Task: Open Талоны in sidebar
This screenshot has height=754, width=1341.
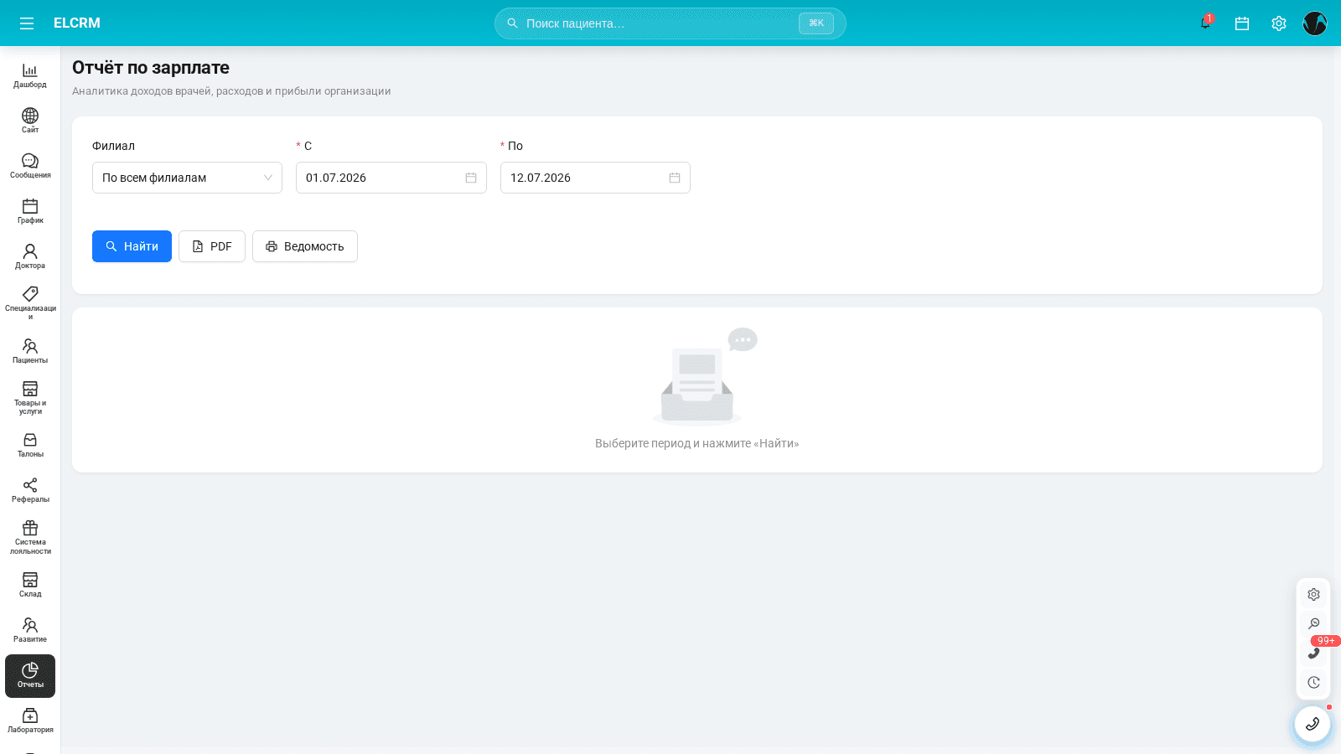Action: [30, 445]
